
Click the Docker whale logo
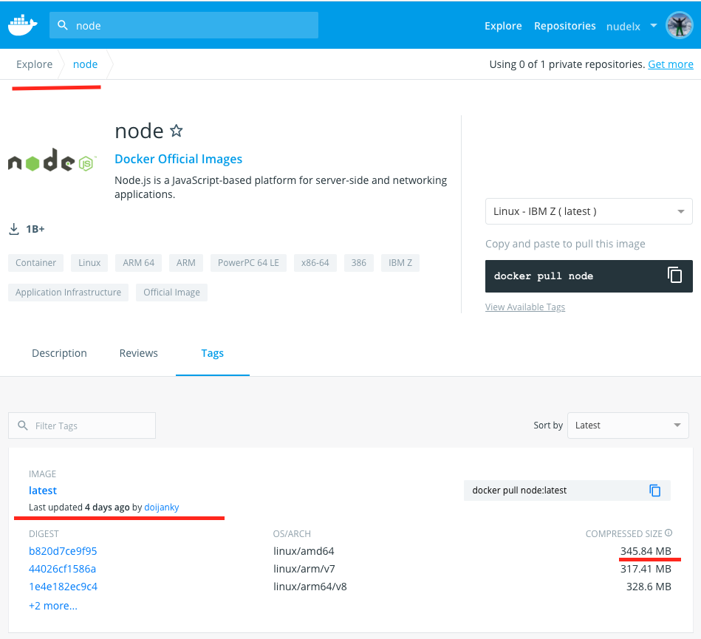pos(22,25)
